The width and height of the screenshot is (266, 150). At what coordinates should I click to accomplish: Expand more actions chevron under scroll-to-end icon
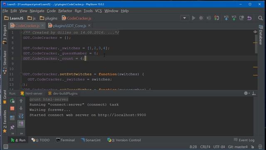21,134
